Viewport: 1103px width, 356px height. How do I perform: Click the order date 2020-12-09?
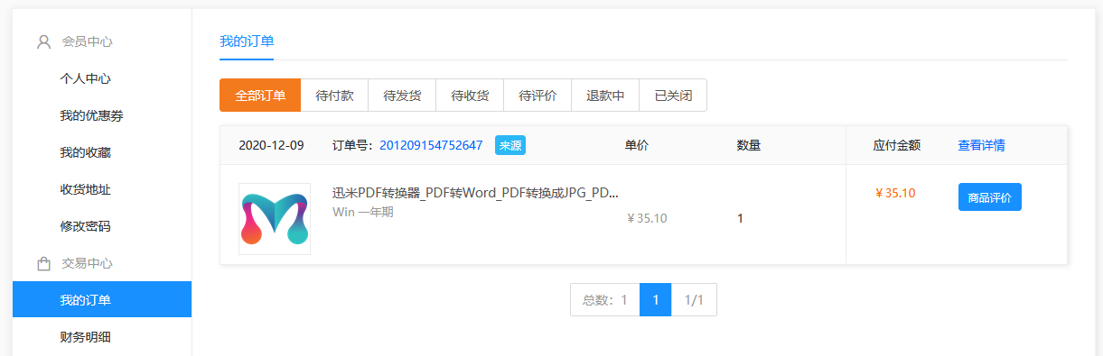tap(271, 145)
